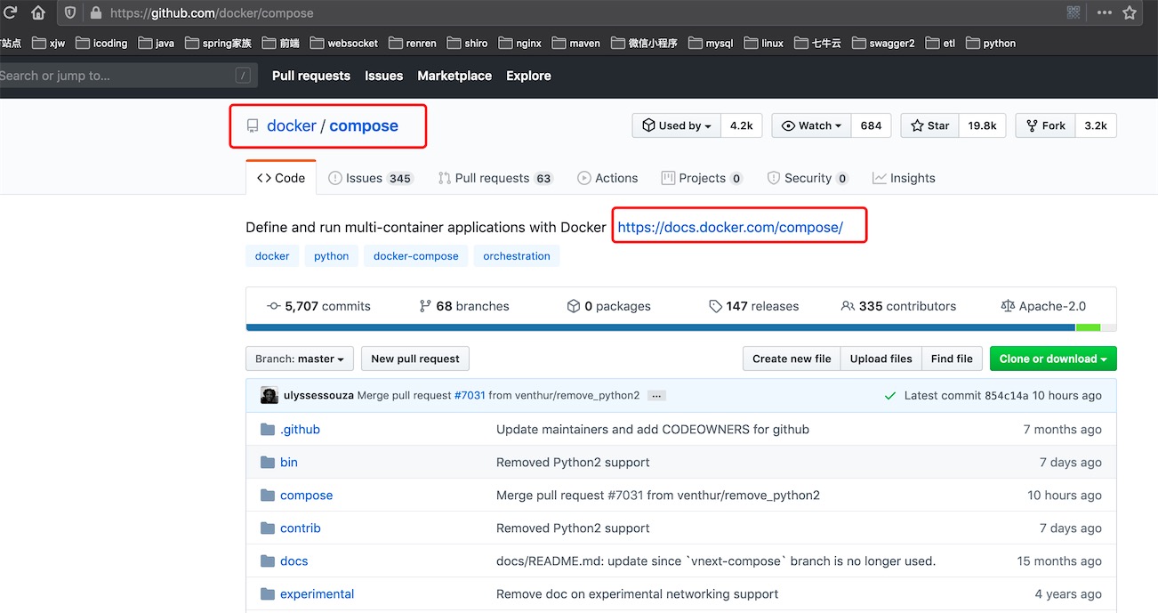Open the mysql bookmarks folder
Image resolution: width=1158 pixels, height=613 pixels.
pos(710,43)
